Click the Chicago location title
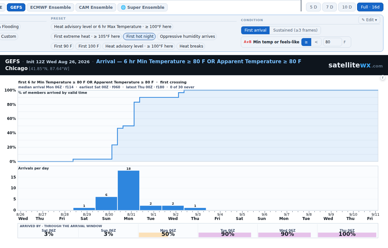This screenshot has height=248, width=388. pos(16,68)
